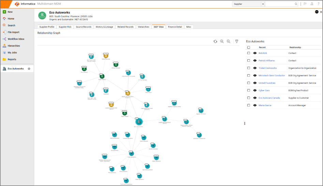Image resolution: width=323 pixels, height=186 pixels.
Task: Open the flag notifications icon
Action: click(305, 4)
